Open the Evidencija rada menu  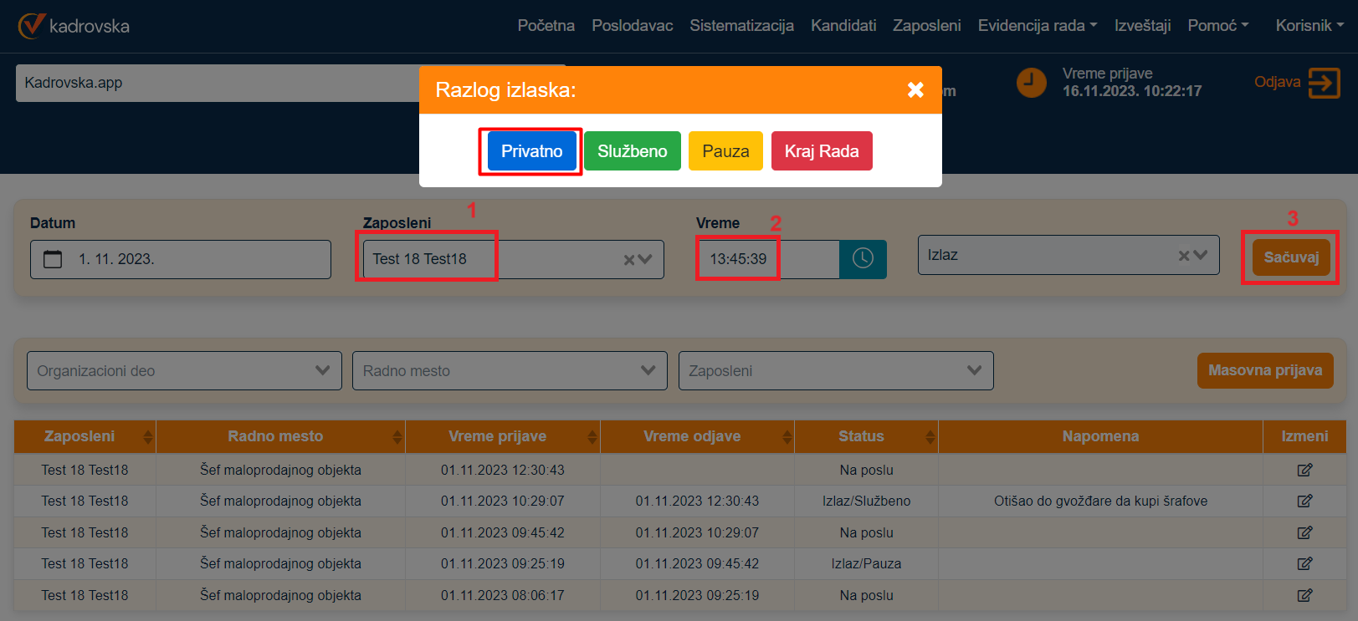click(1037, 26)
